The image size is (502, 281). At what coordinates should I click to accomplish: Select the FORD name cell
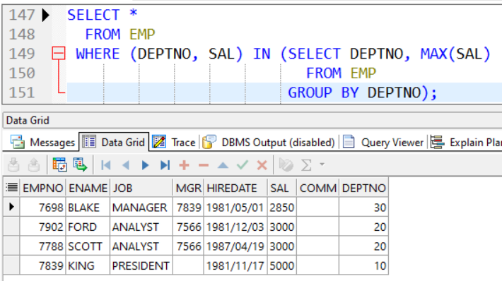click(88, 227)
